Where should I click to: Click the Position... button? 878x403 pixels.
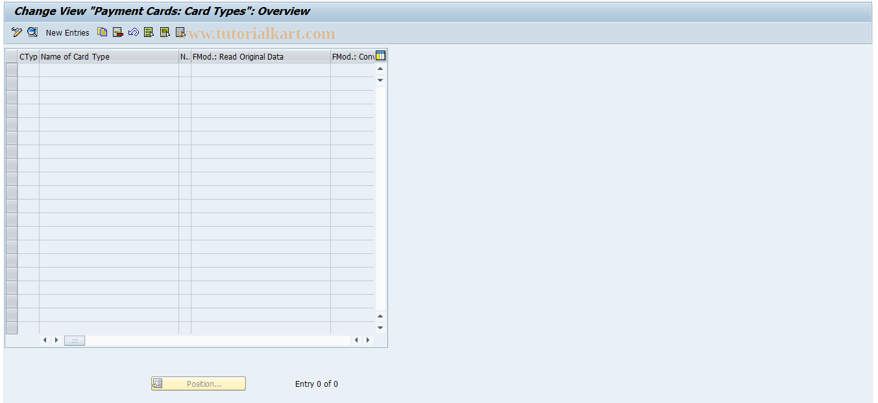pyautogui.click(x=199, y=384)
